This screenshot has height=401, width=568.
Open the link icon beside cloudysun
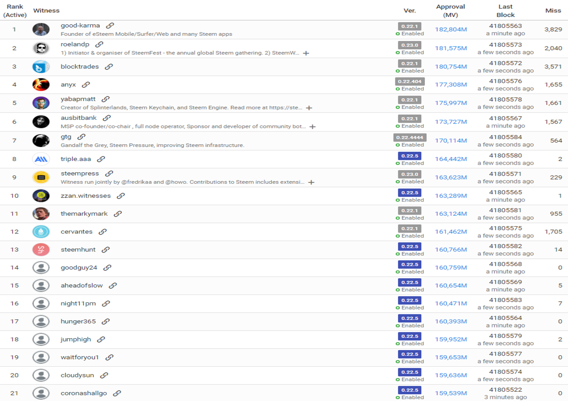(104, 375)
